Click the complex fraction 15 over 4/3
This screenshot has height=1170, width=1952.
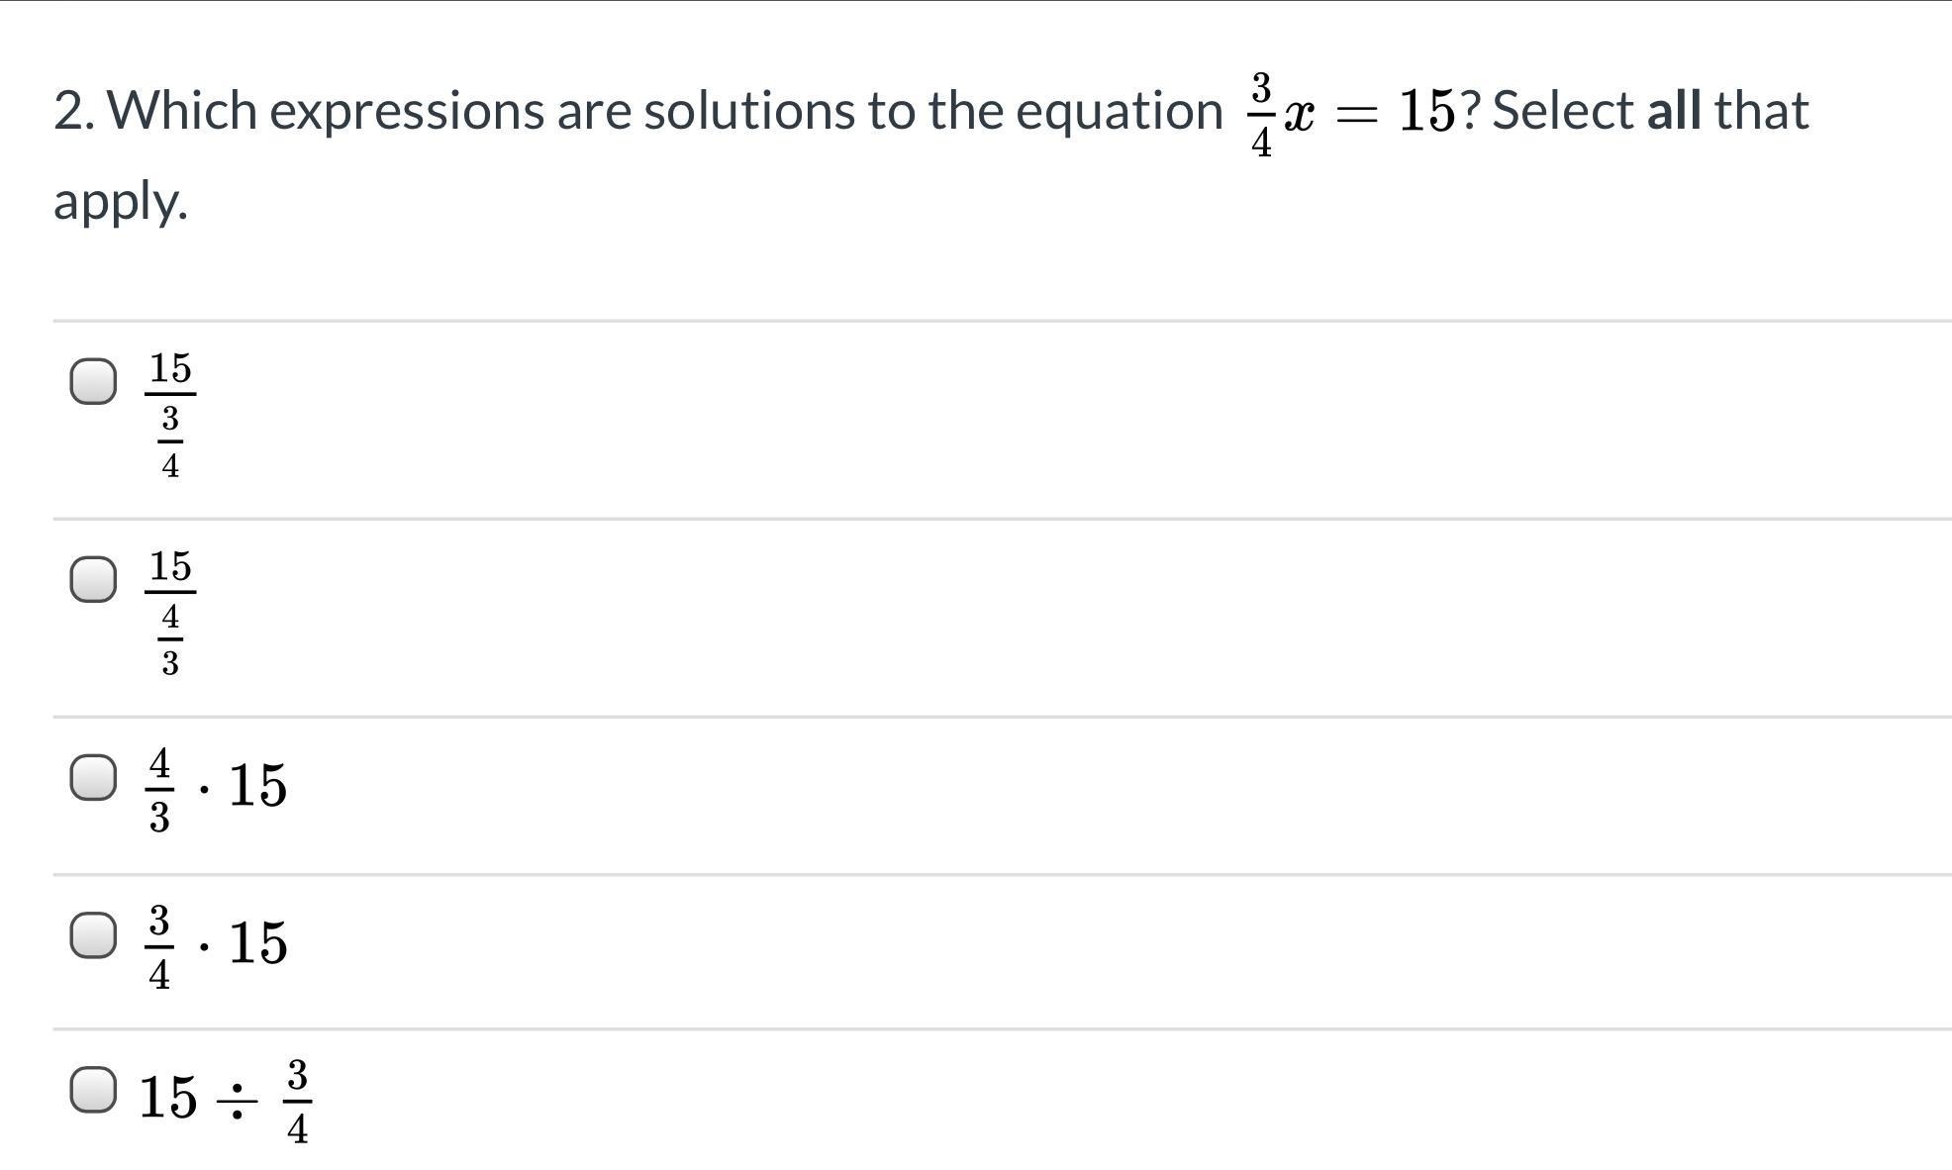pos(170,612)
